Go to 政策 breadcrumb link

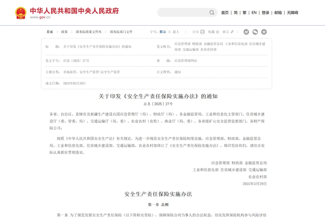coord(64,32)
